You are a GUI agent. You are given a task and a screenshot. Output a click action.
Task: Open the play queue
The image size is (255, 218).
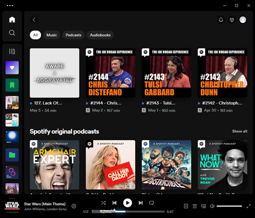pyautogui.click(x=195, y=206)
